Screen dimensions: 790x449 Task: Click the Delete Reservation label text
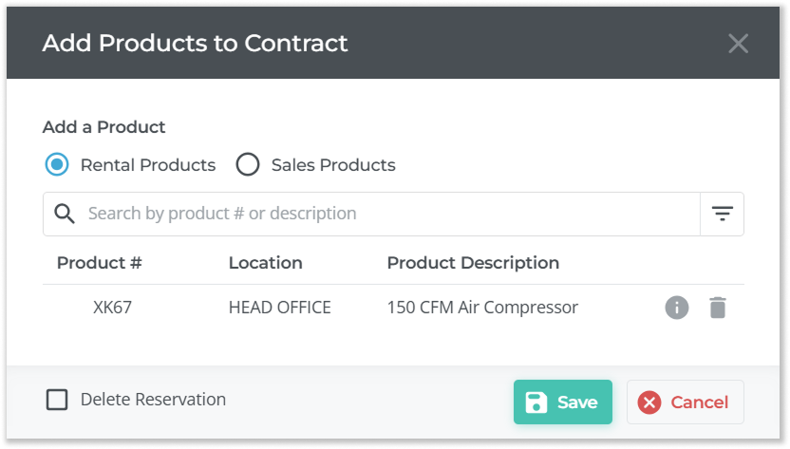click(x=153, y=400)
